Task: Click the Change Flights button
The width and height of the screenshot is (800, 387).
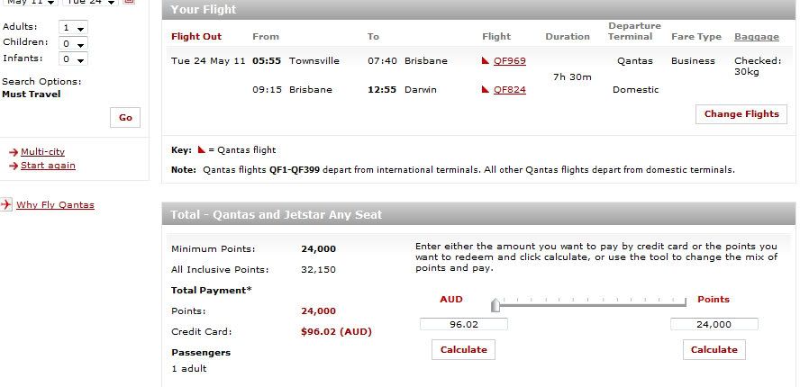Action: pyautogui.click(x=741, y=114)
